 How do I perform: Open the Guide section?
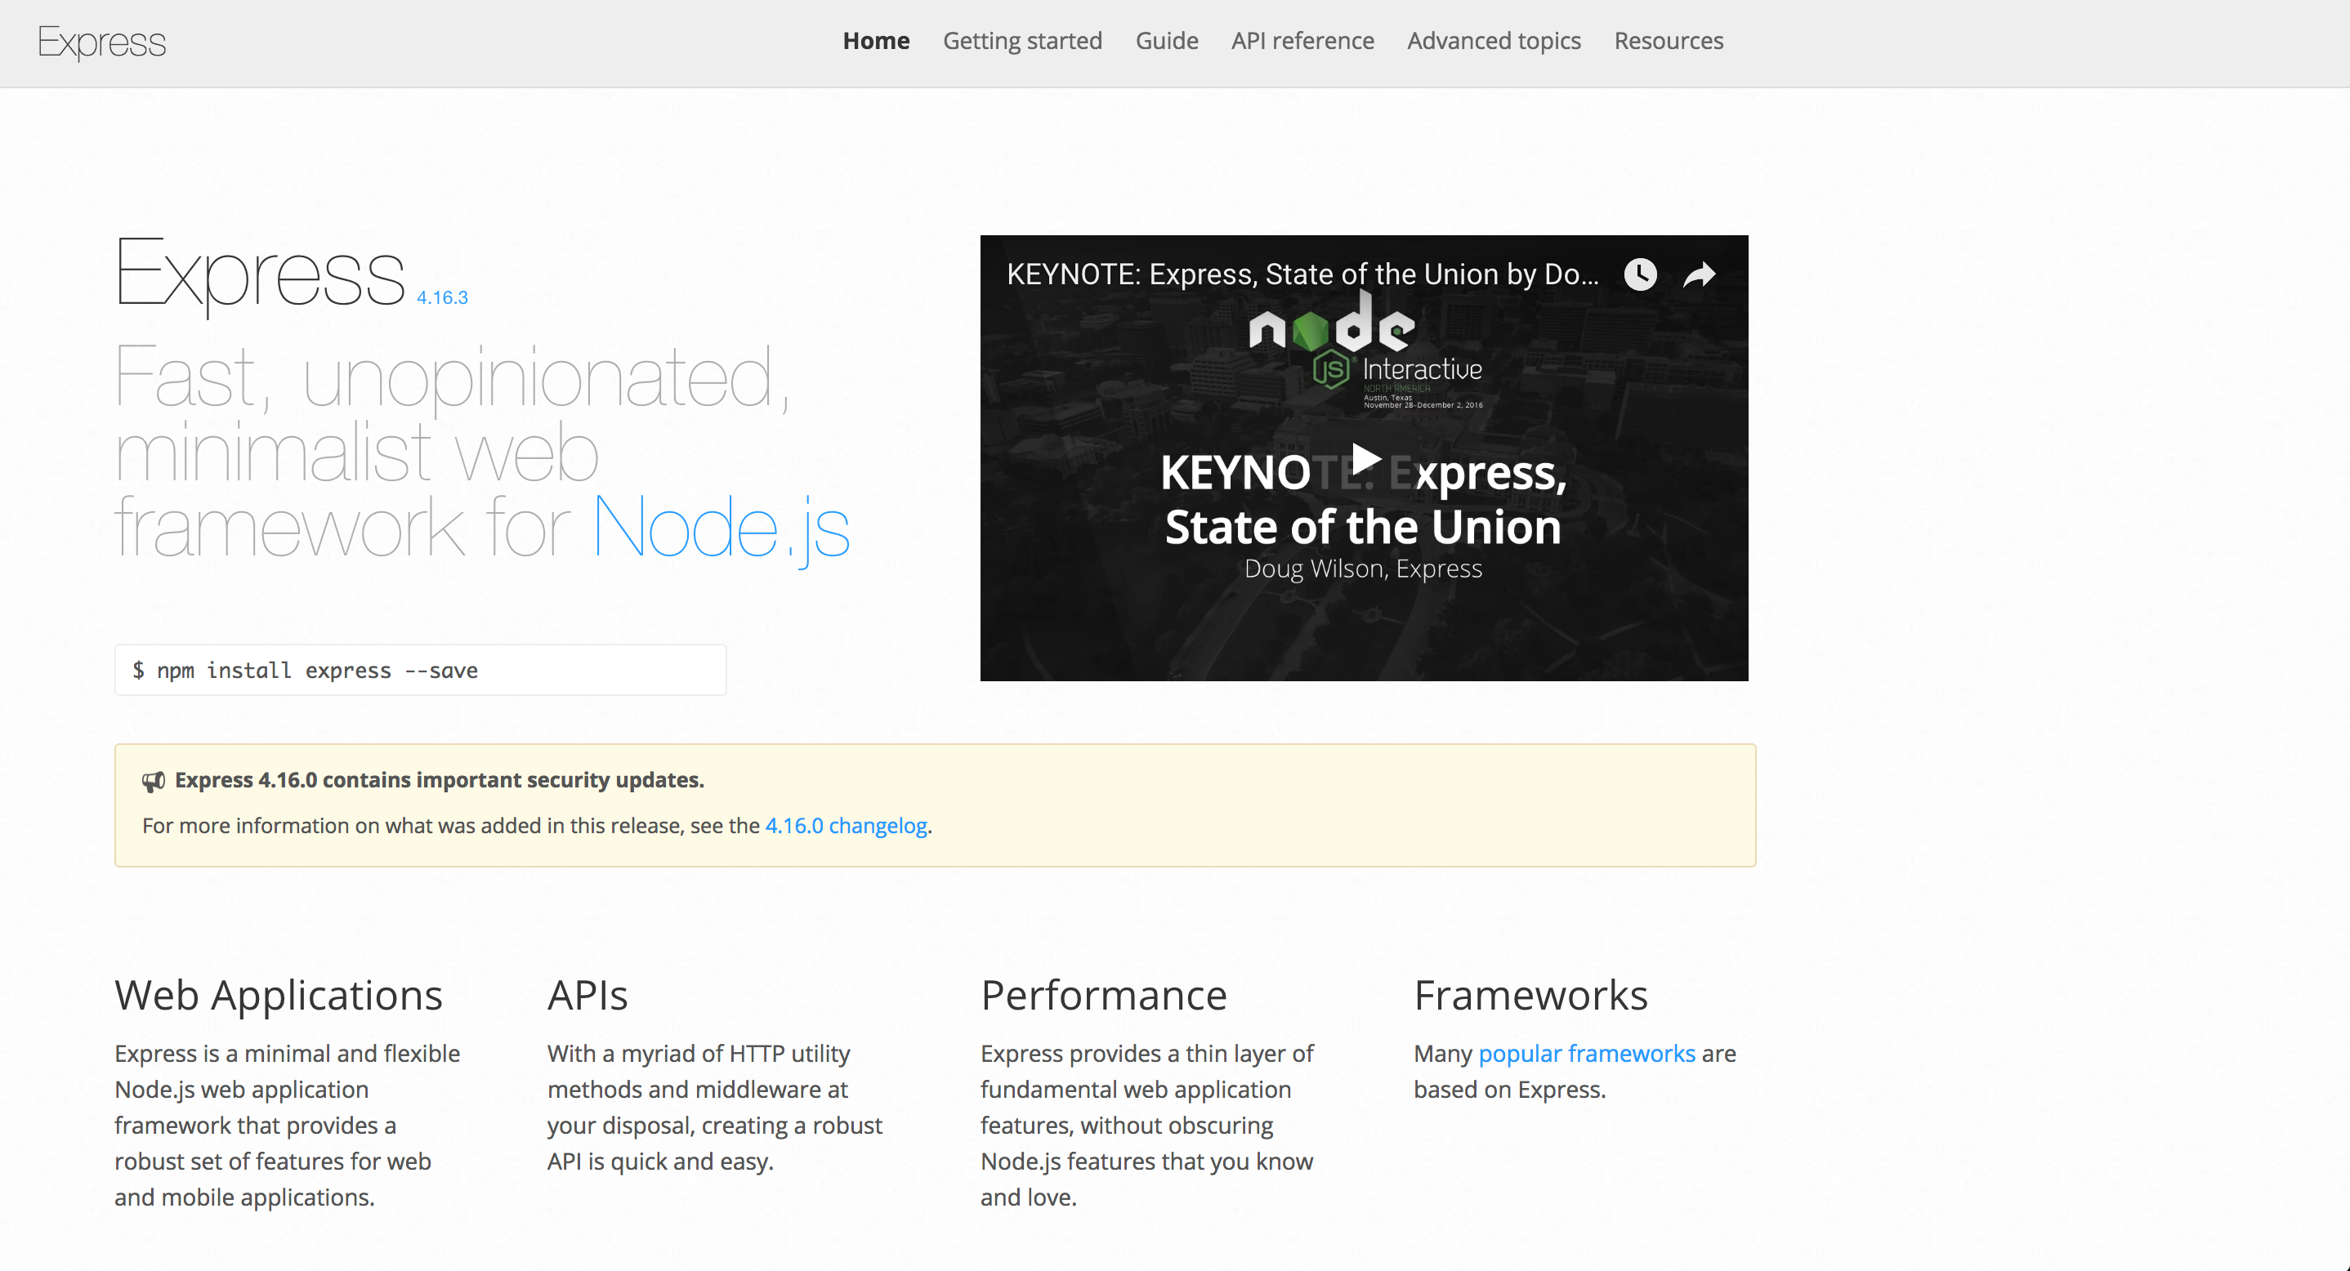point(1166,40)
